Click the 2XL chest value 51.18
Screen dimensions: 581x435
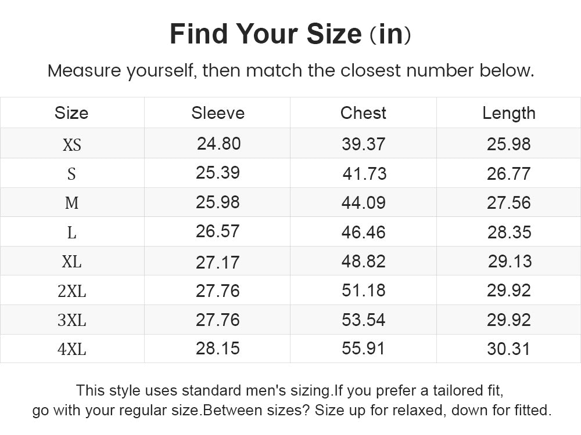click(364, 291)
